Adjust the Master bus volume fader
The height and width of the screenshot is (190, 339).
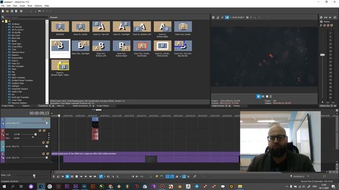323,55
